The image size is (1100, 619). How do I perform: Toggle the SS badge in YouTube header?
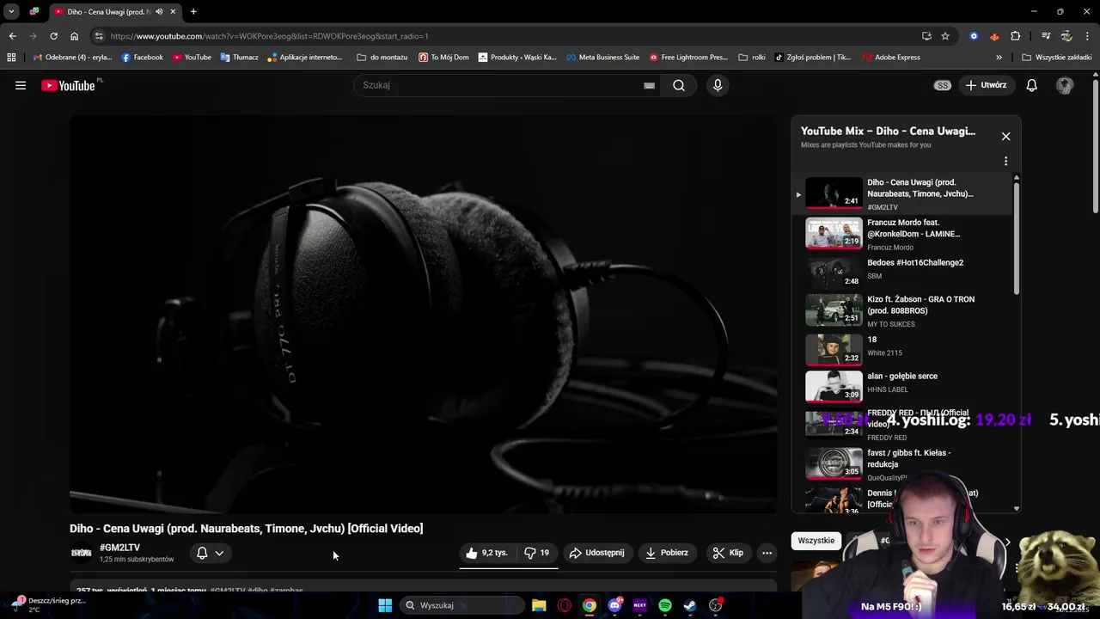[943, 85]
